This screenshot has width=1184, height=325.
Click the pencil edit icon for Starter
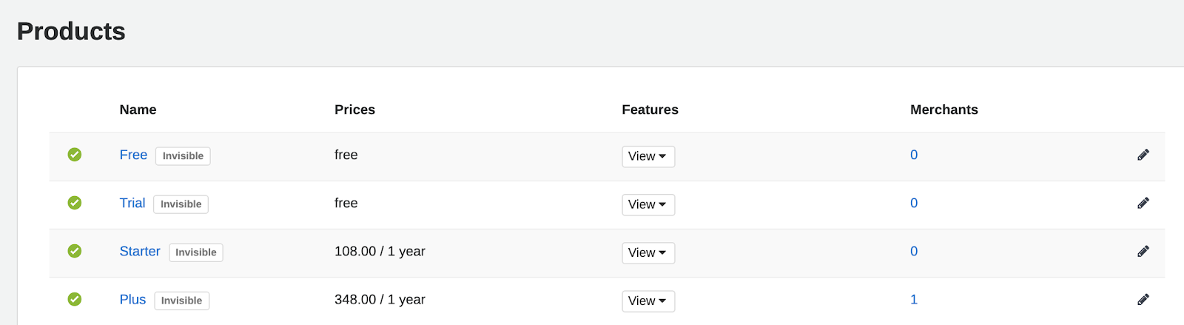coord(1143,251)
